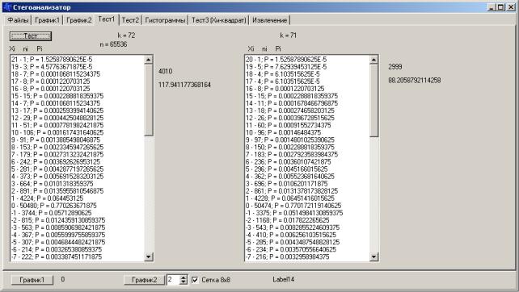Click the right list scrollbar thumb
519x292 pixels.
[x=373, y=100]
